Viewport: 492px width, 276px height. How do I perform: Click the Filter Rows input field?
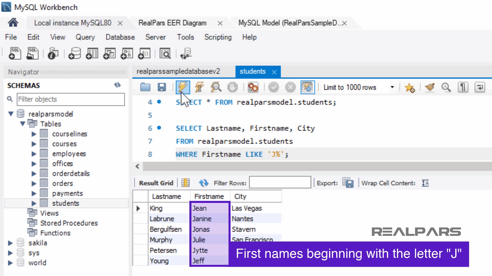tap(280, 182)
